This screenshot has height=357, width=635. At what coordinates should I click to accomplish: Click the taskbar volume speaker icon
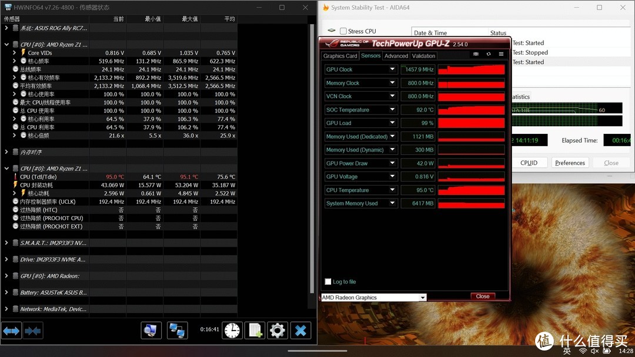(x=594, y=351)
